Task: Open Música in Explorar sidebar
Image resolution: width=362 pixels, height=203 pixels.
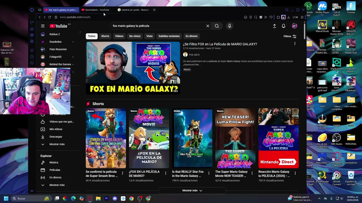Action: (x=53, y=162)
